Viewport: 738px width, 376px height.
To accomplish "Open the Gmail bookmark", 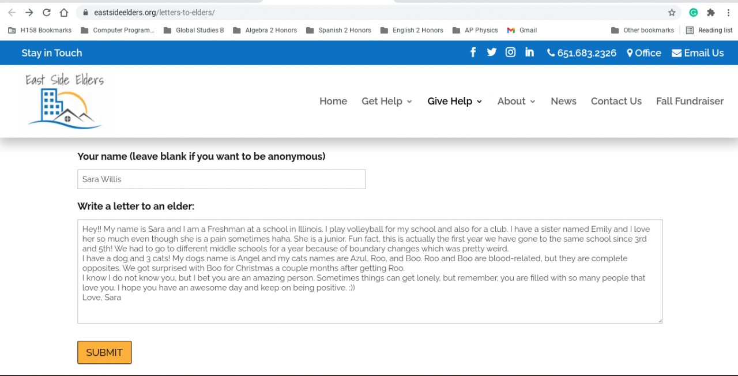I will (522, 30).
